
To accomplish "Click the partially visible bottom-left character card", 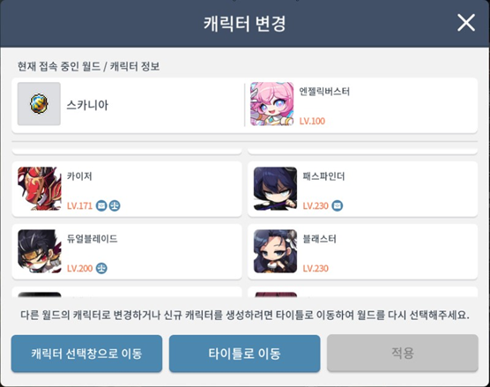I will tap(127, 292).
